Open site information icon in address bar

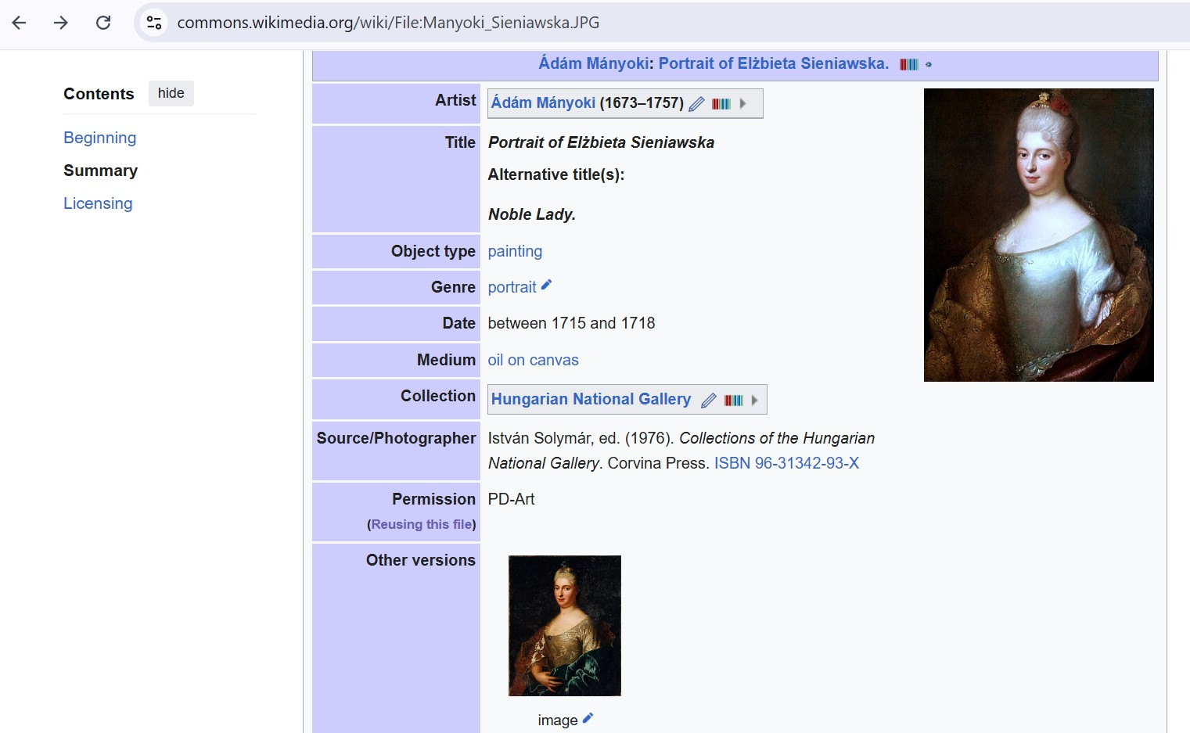(154, 23)
